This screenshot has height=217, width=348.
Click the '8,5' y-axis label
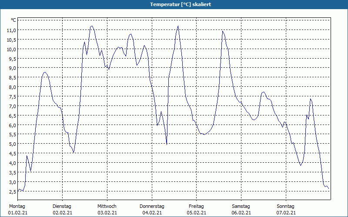[13, 78]
